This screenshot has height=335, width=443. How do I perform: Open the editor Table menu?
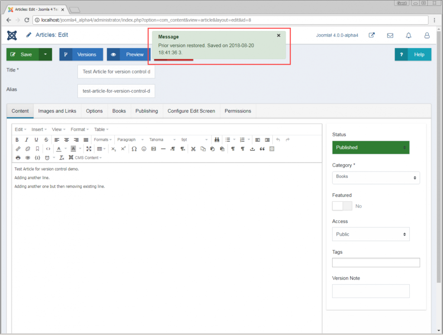pyautogui.click(x=101, y=129)
